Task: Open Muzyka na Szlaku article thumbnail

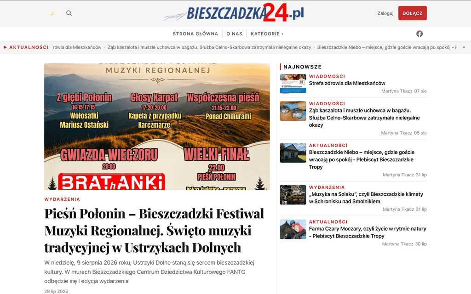Action: point(293,195)
